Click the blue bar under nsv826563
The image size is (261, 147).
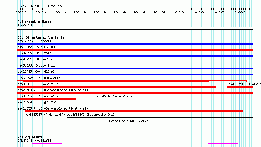(135, 56)
